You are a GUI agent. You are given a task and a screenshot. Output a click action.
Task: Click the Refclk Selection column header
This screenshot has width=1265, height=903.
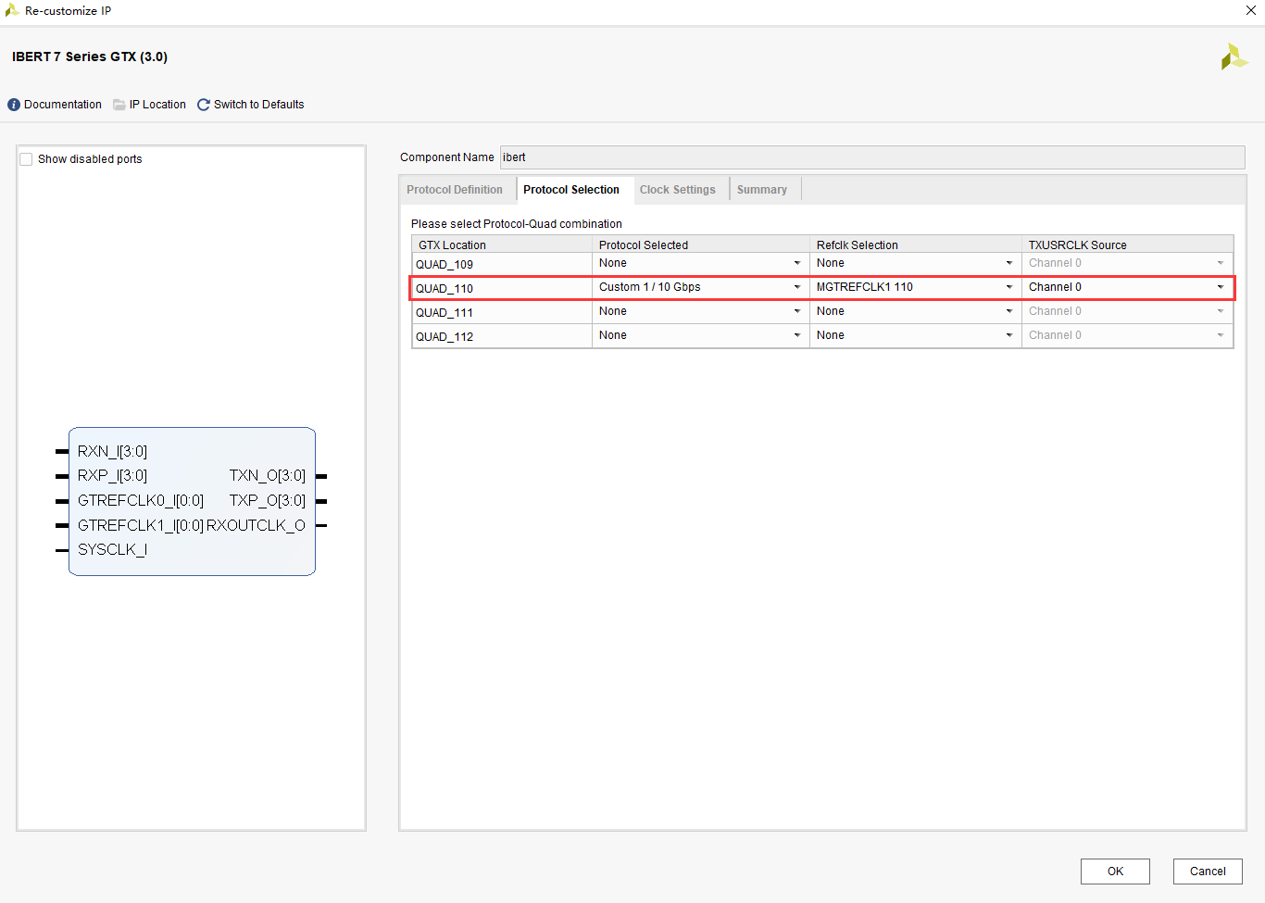tap(916, 245)
